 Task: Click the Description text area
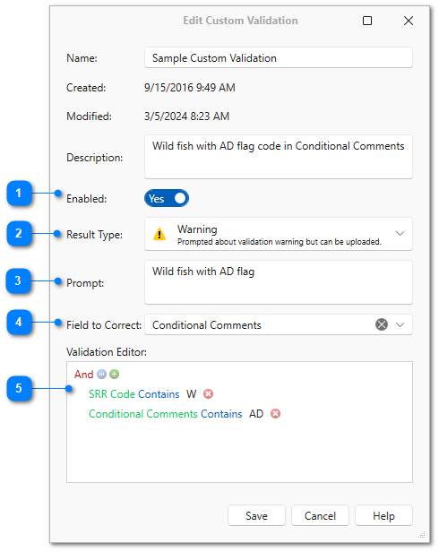(x=279, y=157)
